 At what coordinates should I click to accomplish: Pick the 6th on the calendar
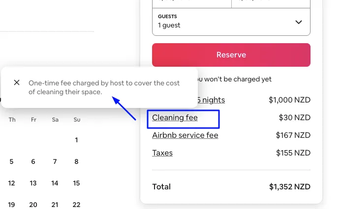33,161
